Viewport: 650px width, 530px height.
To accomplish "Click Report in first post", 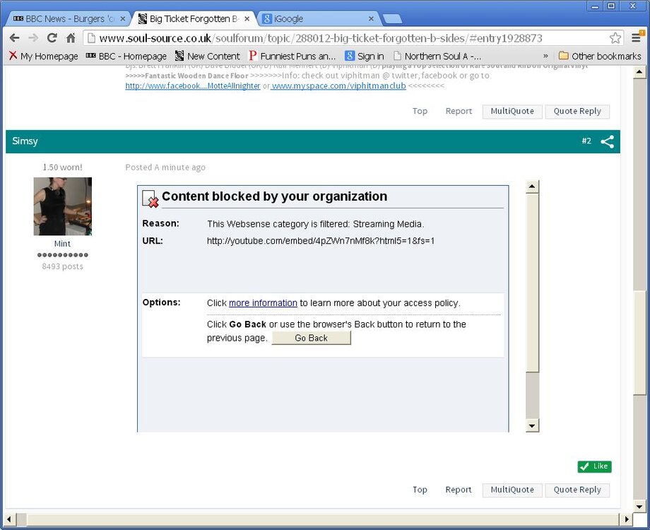I will pyautogui.click(x=459, y=111).
